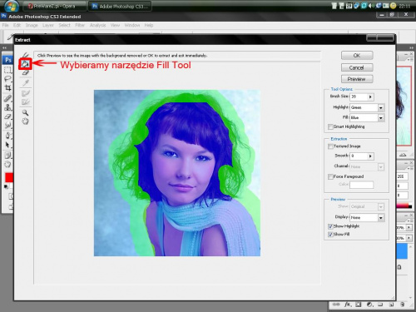Enable the Smart Highlighting checkbox
416x312 pixels.
(330, 126)
